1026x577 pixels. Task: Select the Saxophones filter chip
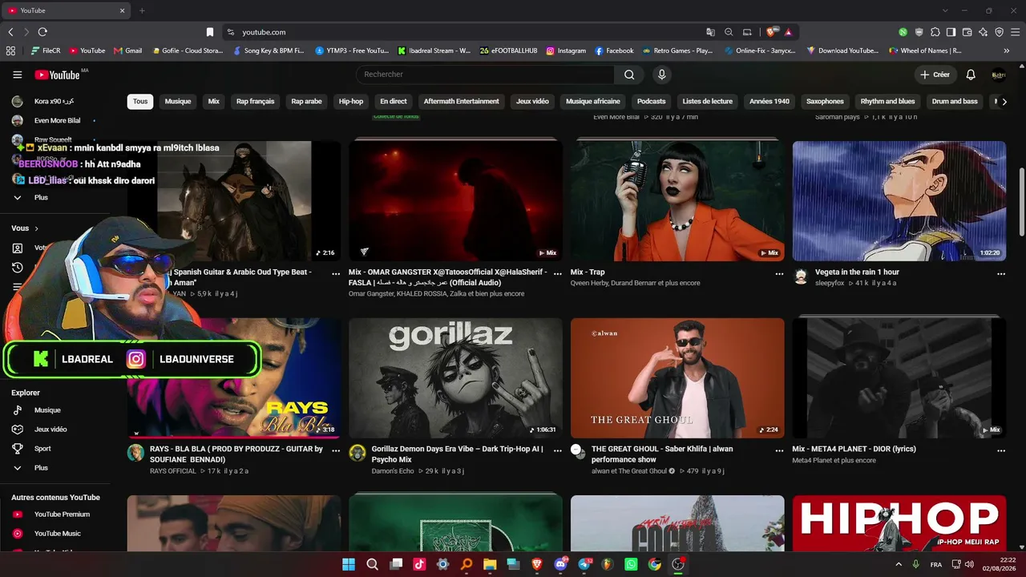pyautogui.click(x=825, y=102)
